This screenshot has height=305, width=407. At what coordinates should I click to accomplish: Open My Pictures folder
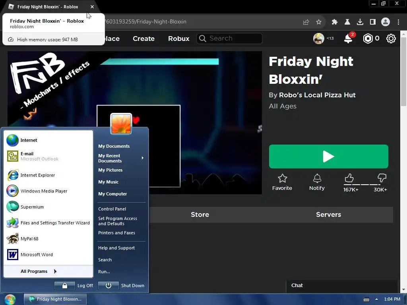[x=110, y=170]
